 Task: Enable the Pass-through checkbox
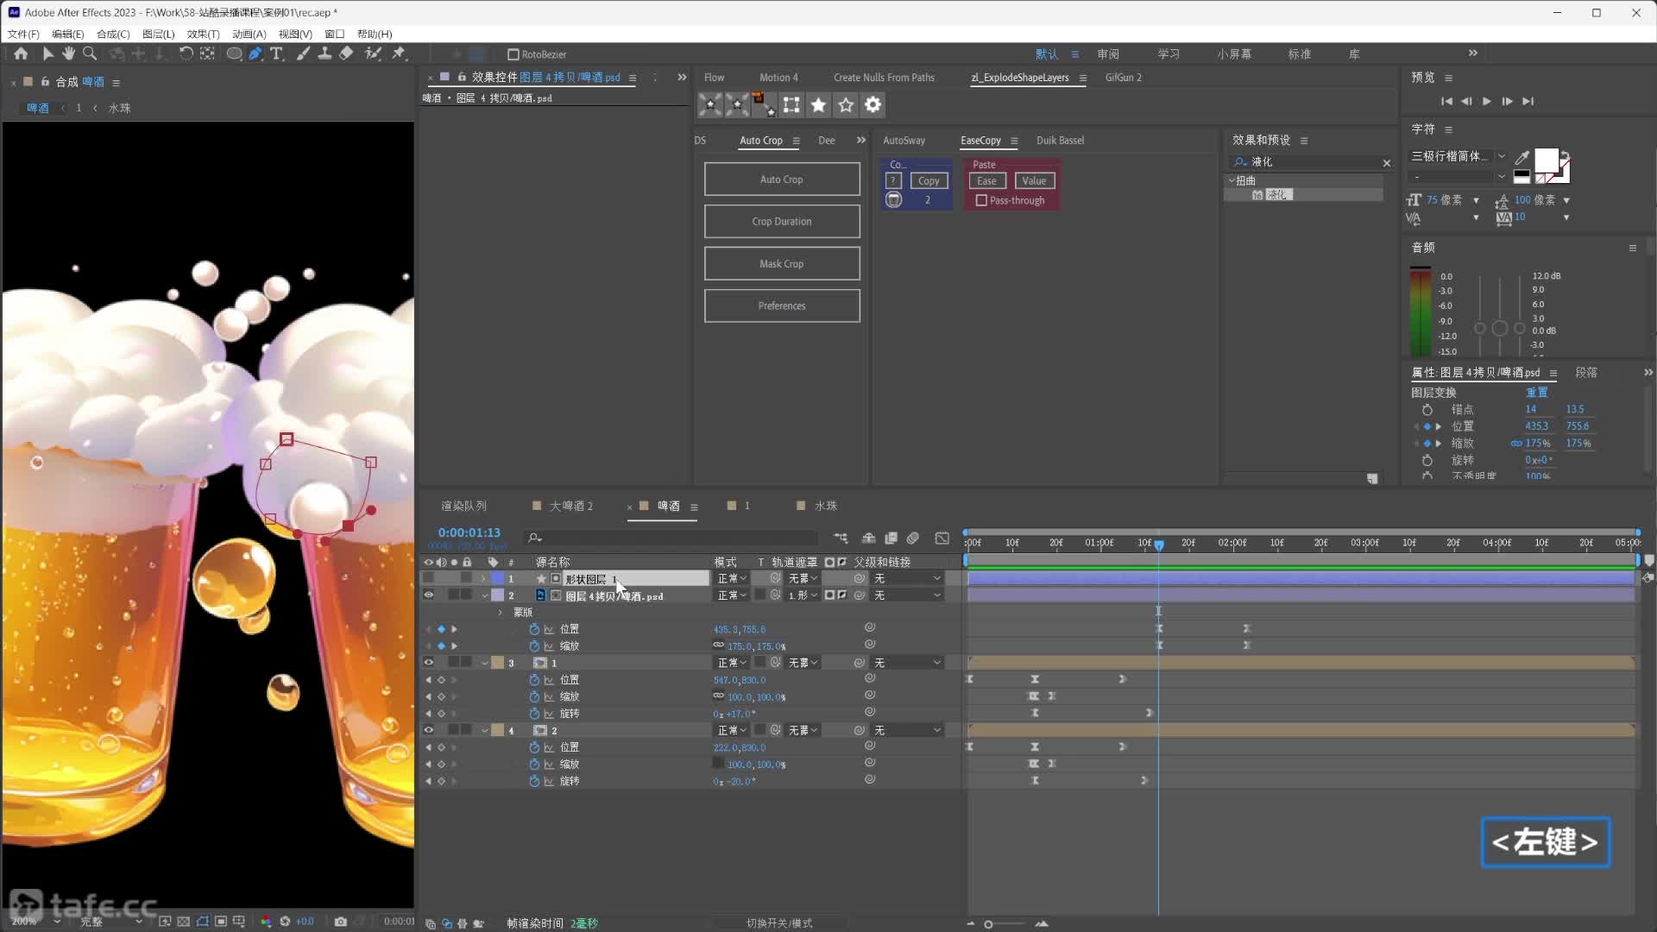[x=981, y=200]
